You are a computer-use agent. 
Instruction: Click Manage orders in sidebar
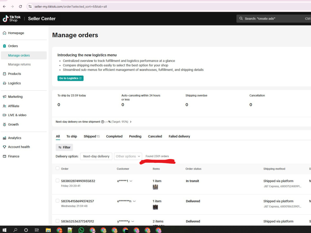(24, 56)
